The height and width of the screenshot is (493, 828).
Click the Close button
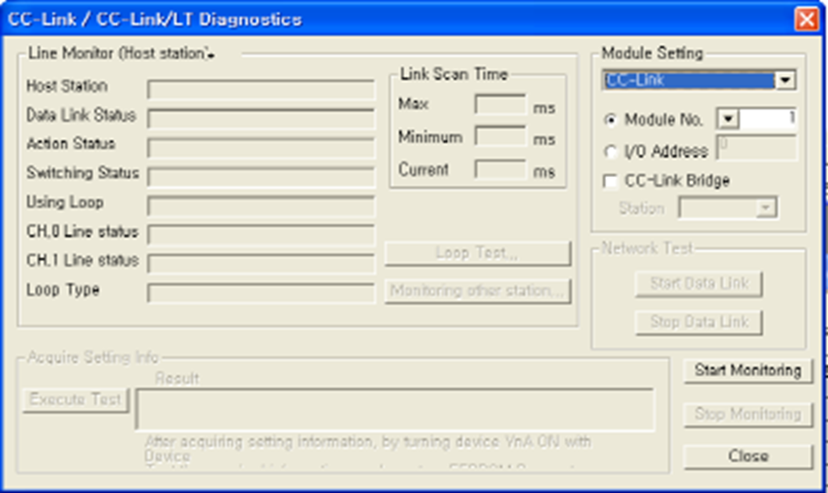click(748, 456)
